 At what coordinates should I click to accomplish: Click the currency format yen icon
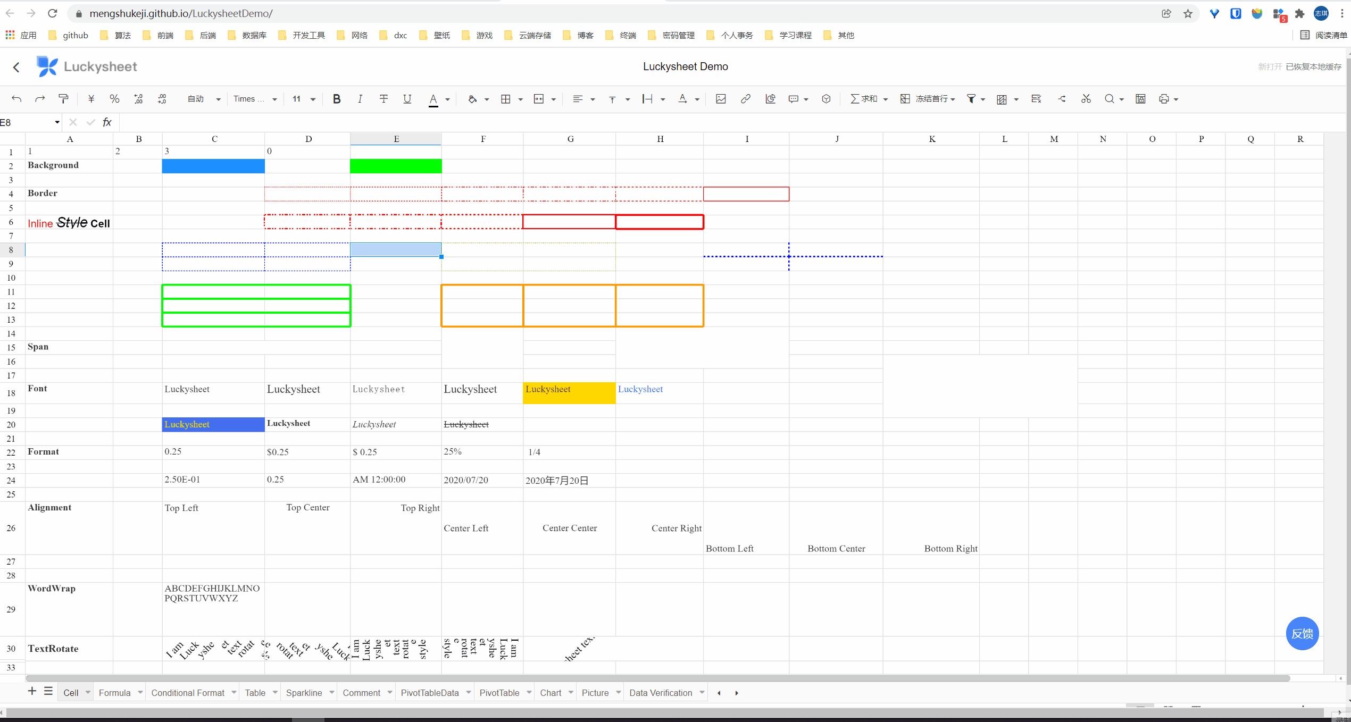click(x=91, y=99)
